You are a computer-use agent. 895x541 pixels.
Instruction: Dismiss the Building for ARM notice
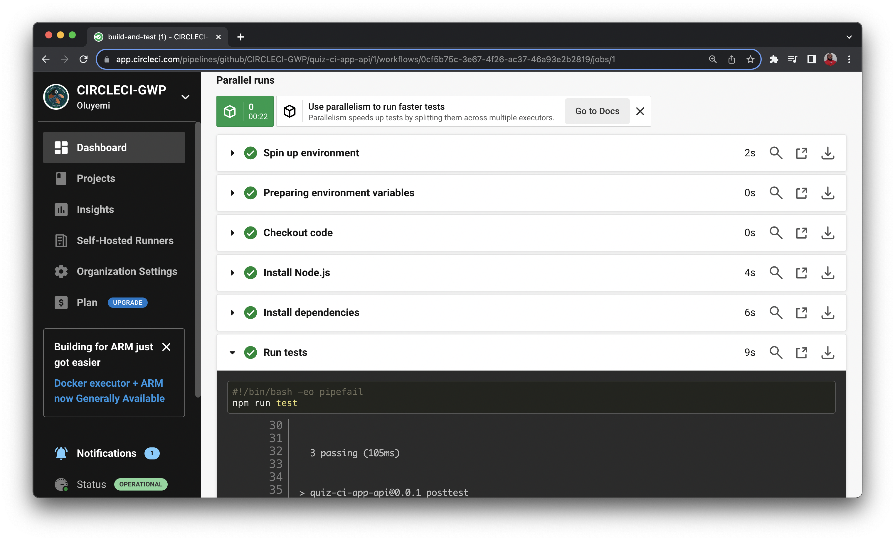(166, 347)
